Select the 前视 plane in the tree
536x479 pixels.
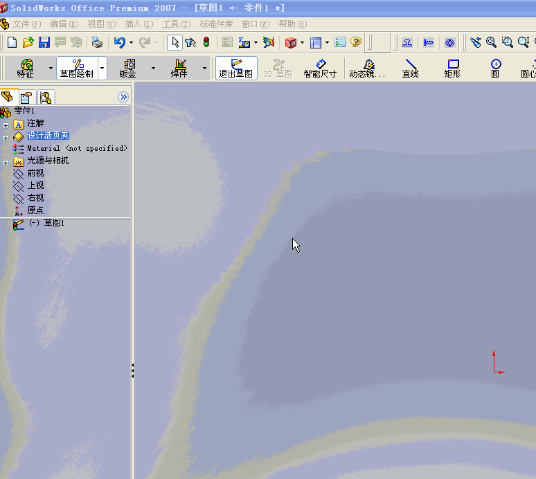[x=28, y=173]
